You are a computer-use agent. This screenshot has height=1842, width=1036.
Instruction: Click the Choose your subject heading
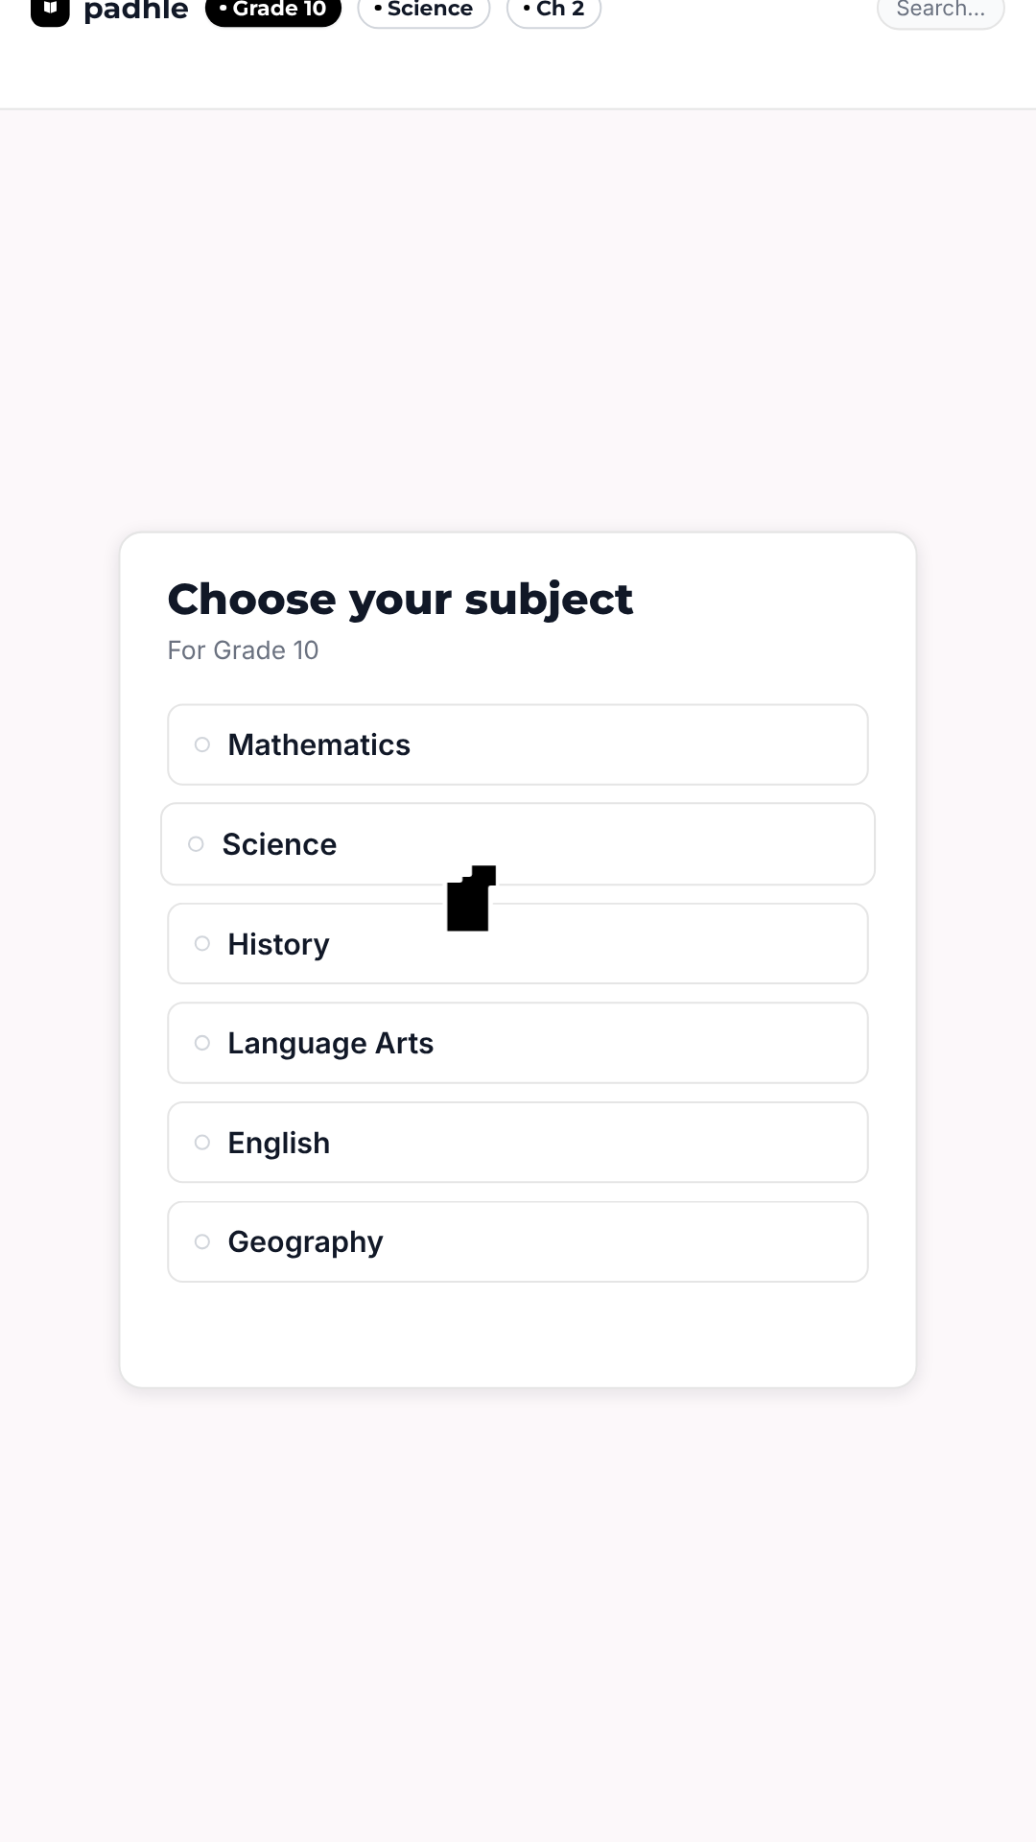coord(400,601)
